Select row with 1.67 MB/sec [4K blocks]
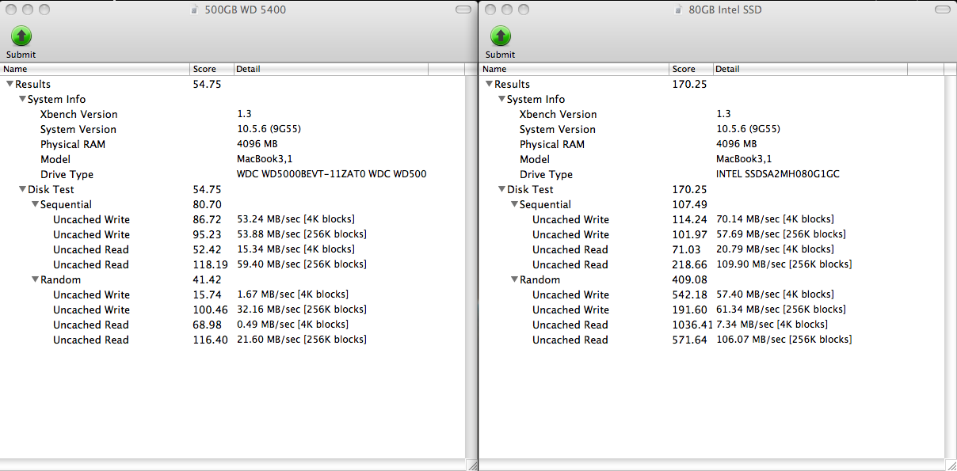This screenshot has height=471, width=957. point(232,294)
